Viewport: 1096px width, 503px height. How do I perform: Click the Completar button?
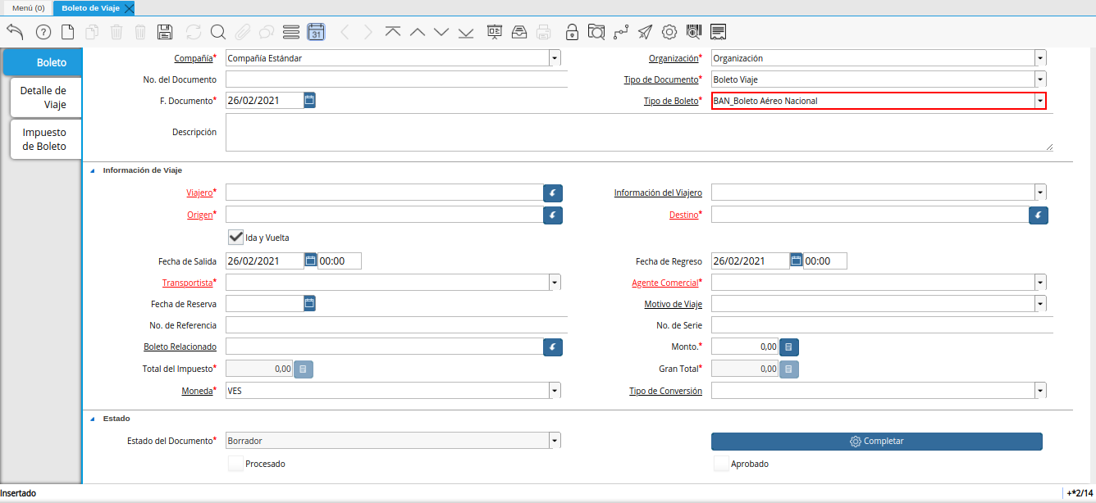tap(876, 442)
